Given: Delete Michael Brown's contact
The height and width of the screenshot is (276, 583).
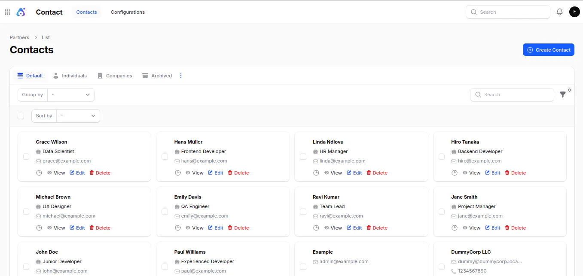Looking at the screenshot, I should pos(100,228).
